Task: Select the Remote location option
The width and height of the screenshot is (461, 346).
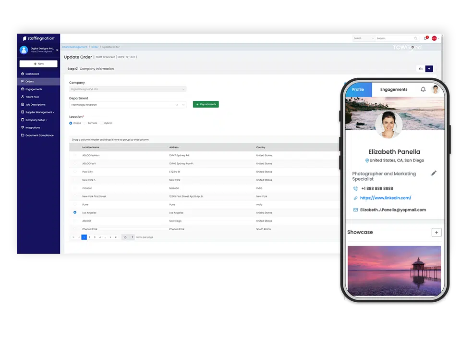Action: pos(86,123)
